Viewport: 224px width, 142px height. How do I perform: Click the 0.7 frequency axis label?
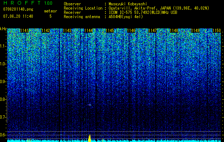(3, 117)
